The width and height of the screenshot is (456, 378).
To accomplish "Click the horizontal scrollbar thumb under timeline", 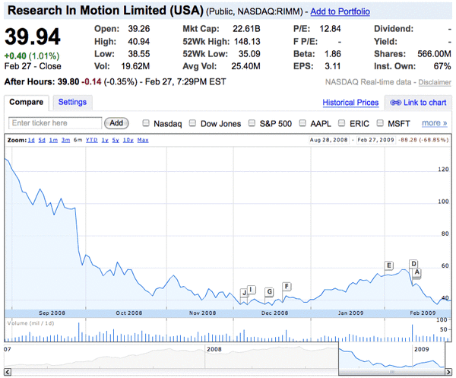I will 391,372.
